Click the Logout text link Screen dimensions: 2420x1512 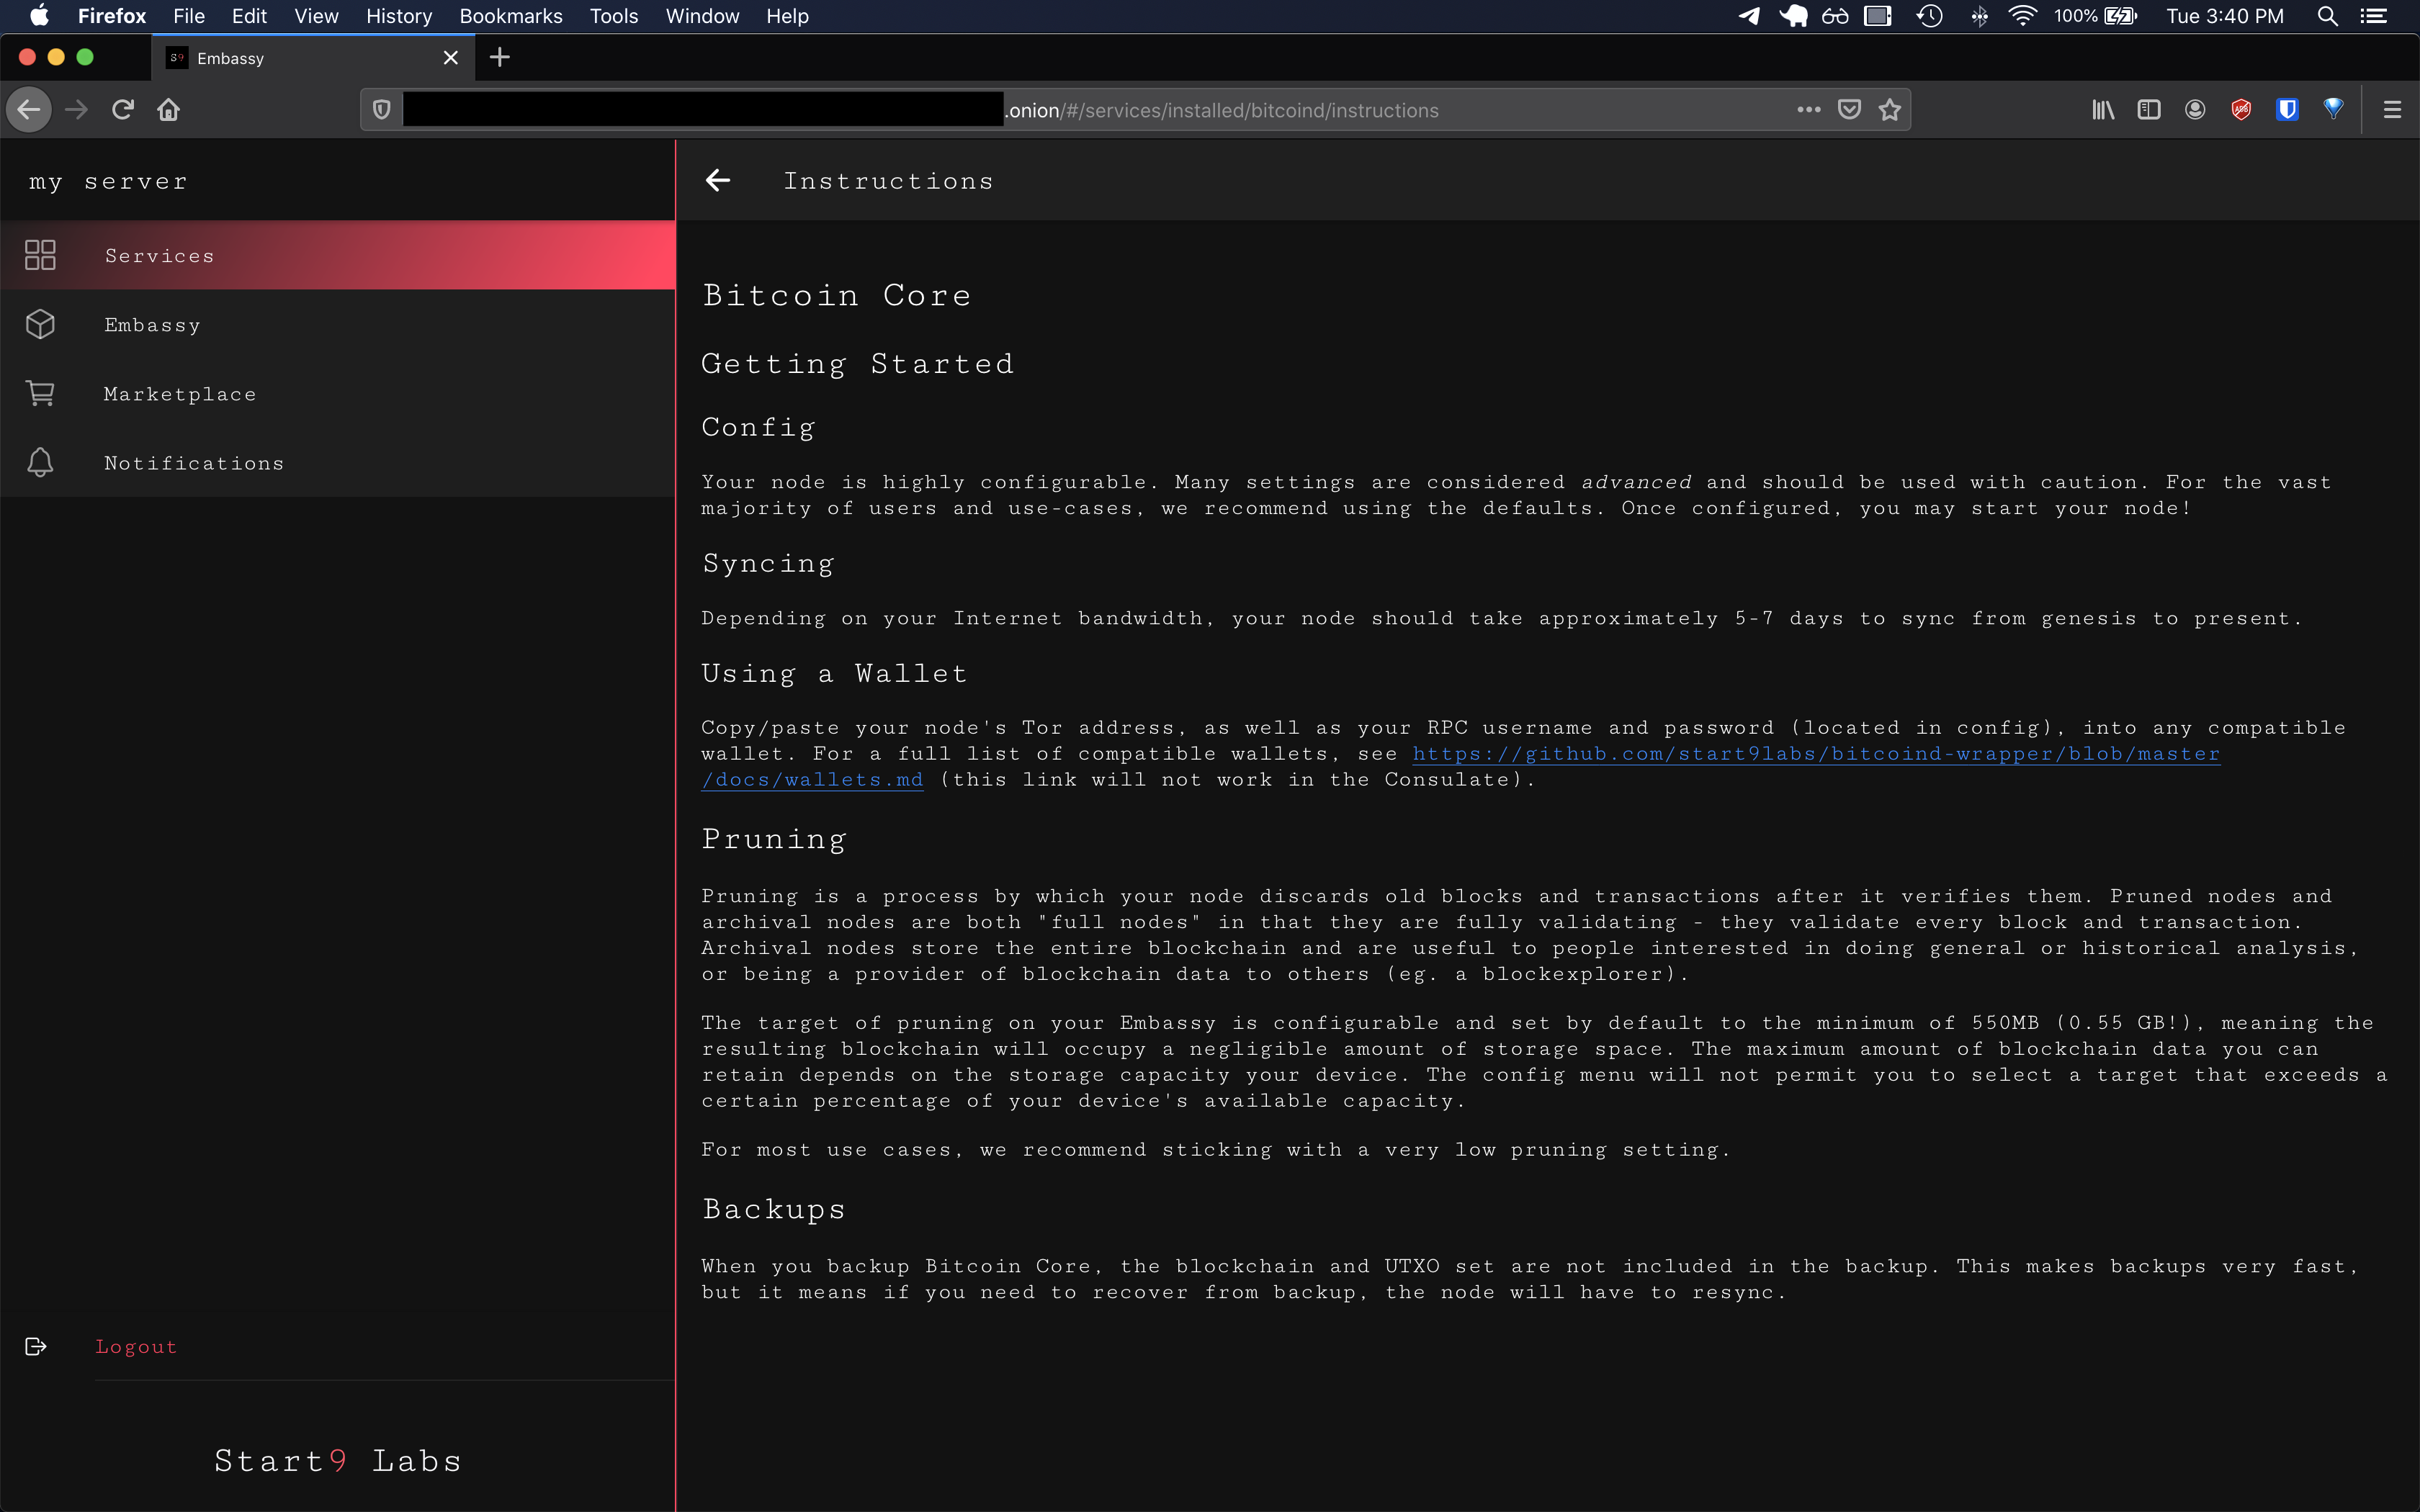(136, 1346)
